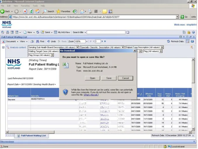Screen dimensions: 198x149
Task: Close the File Download dialog
Action: (135, 51)
